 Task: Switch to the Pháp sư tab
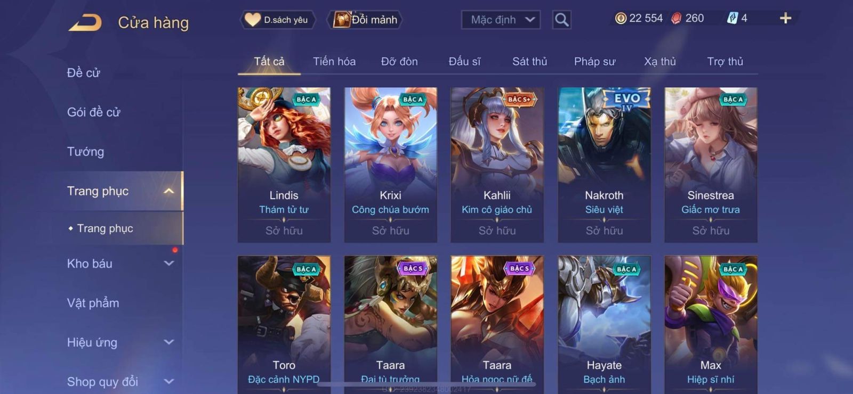point(594,61)
